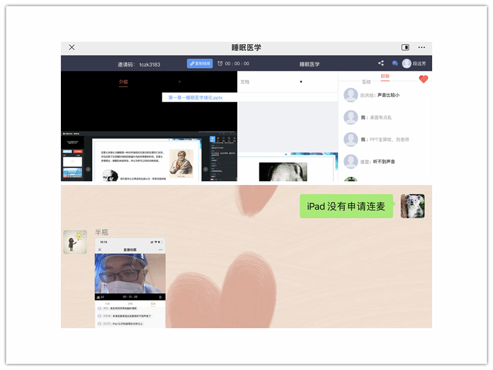This screenshot has width=493, height=370.
Task: Click the 段远芳 user profile avatar
Action: click(407, 63)
